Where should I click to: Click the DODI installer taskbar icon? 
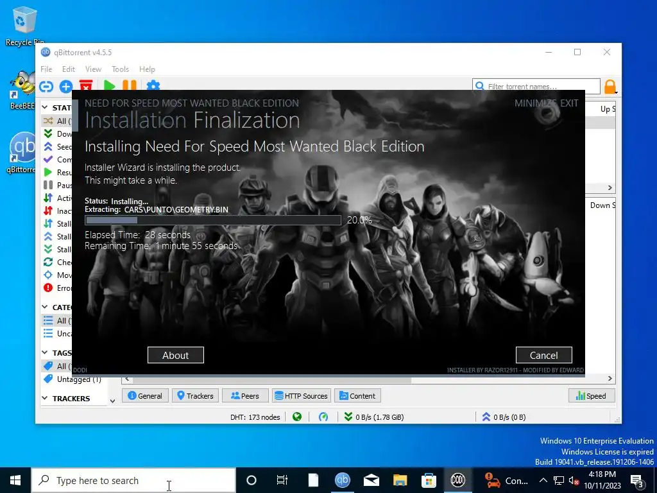pos(457,480)
